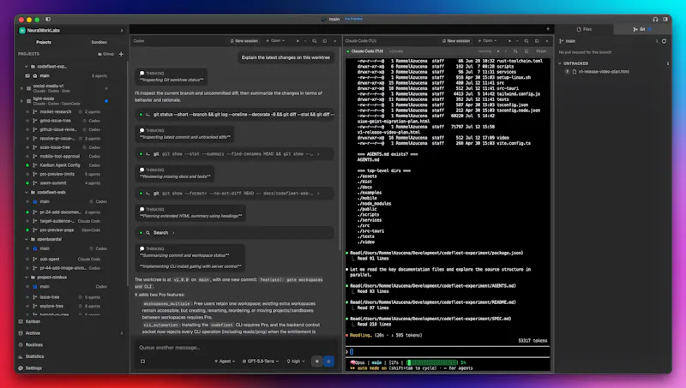Open the Open dropdown in Claude Code pane
This screenshot has height=388, width=686.
click(x=487, y=41)
